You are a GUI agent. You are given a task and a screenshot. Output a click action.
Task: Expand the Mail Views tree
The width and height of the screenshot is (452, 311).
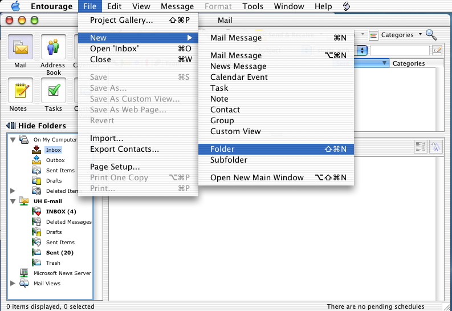point(13,283)
